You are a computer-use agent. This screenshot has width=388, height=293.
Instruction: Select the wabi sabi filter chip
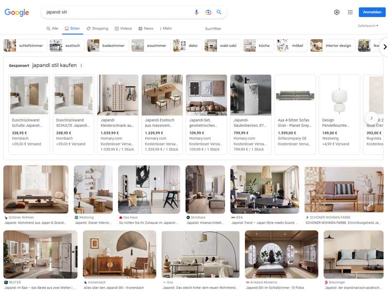[222, 46]
